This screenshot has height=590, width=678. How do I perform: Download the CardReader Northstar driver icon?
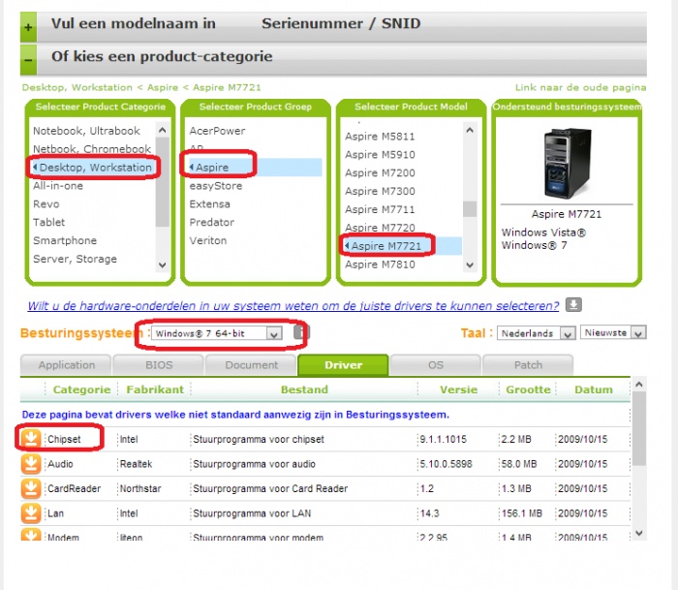[x=31, y=488]
